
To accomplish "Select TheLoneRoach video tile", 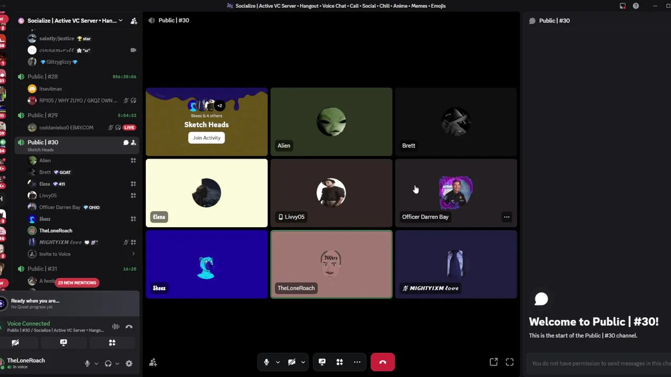I will tap(331, 264).
